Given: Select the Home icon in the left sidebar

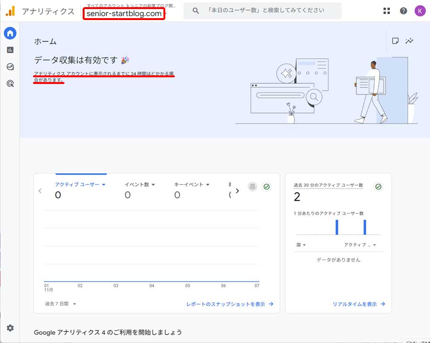Looking at the screenshot, I should coord(10,33).
